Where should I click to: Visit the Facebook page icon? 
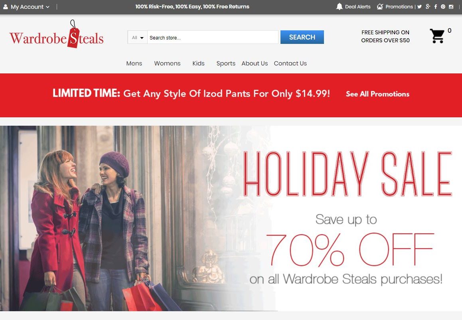pyautogui.click(x=436, y=6)
